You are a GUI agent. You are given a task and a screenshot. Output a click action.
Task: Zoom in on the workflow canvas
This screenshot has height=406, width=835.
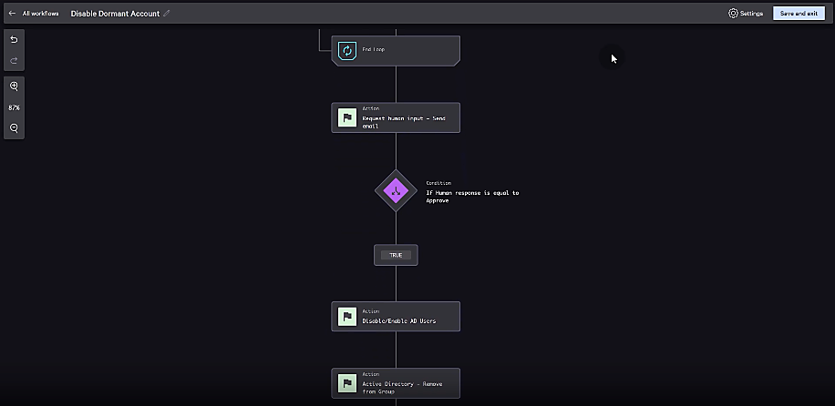[14, 86]
